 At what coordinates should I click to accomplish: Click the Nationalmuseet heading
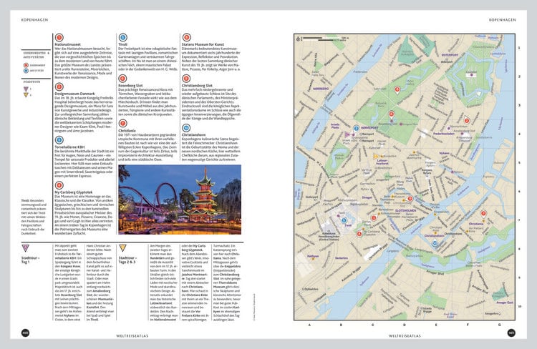68,44
